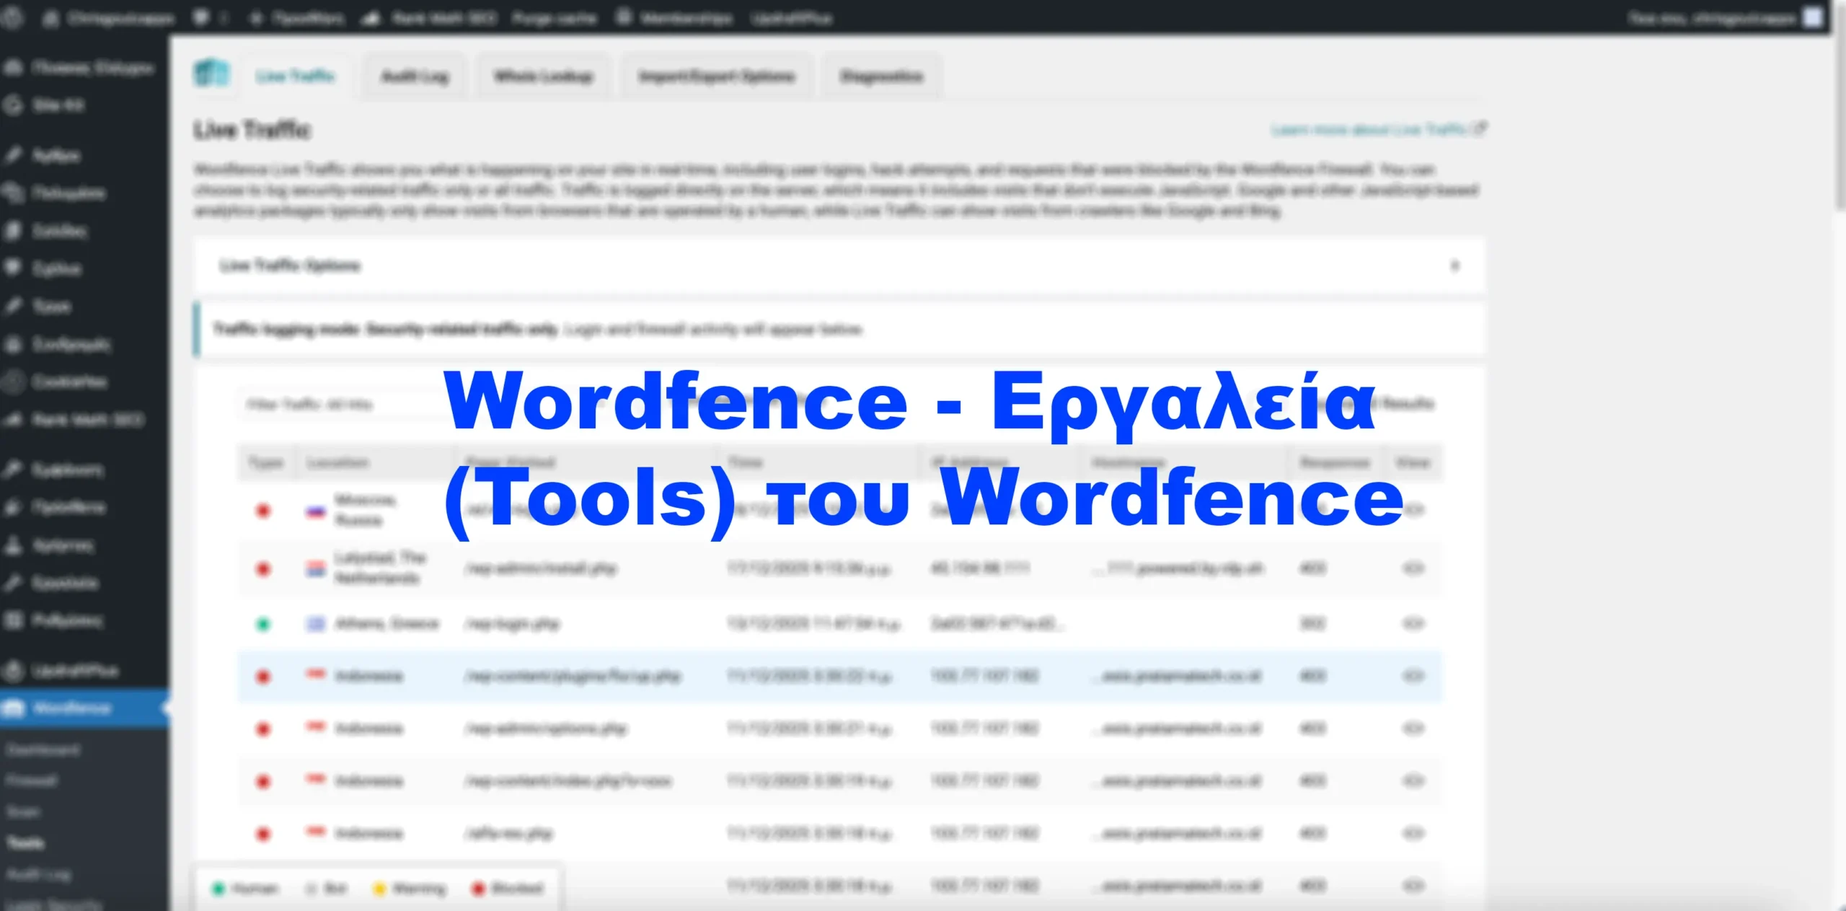Open the Site Kit sidebar item

click(84, 105)
